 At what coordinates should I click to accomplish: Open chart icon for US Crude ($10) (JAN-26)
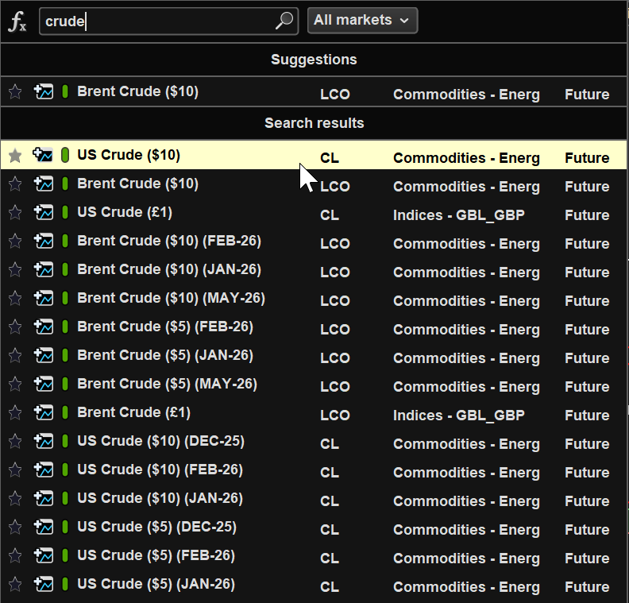[44, 498]
